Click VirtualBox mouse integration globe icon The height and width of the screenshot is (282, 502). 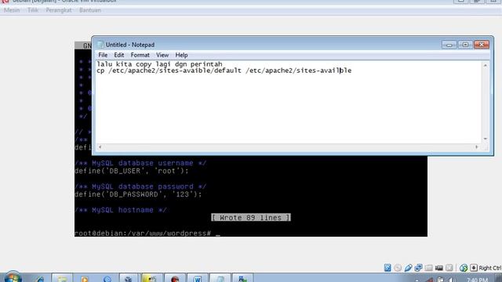[464, 268]
